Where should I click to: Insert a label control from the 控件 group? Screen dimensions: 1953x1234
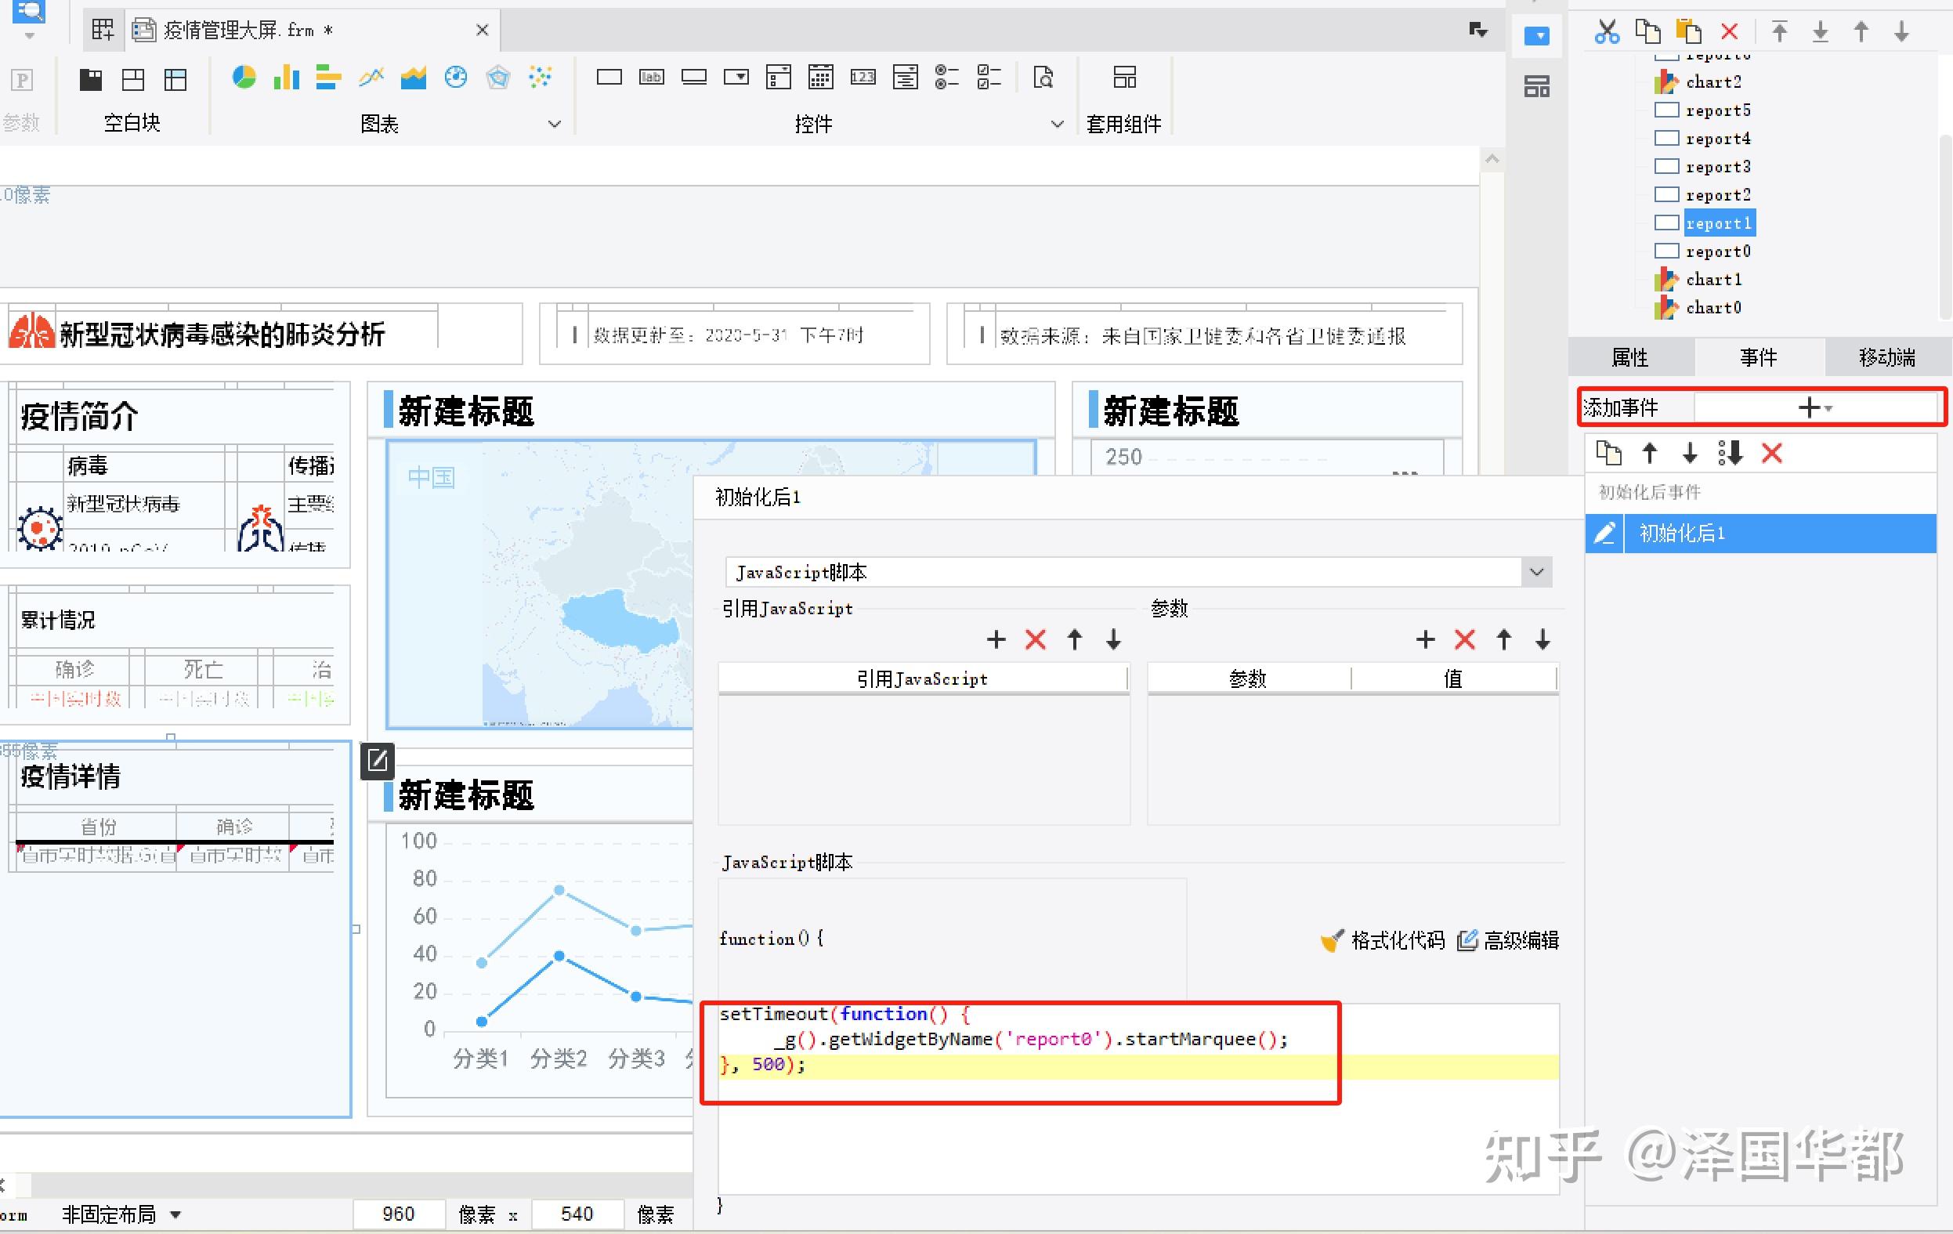[x=651, y=77]
